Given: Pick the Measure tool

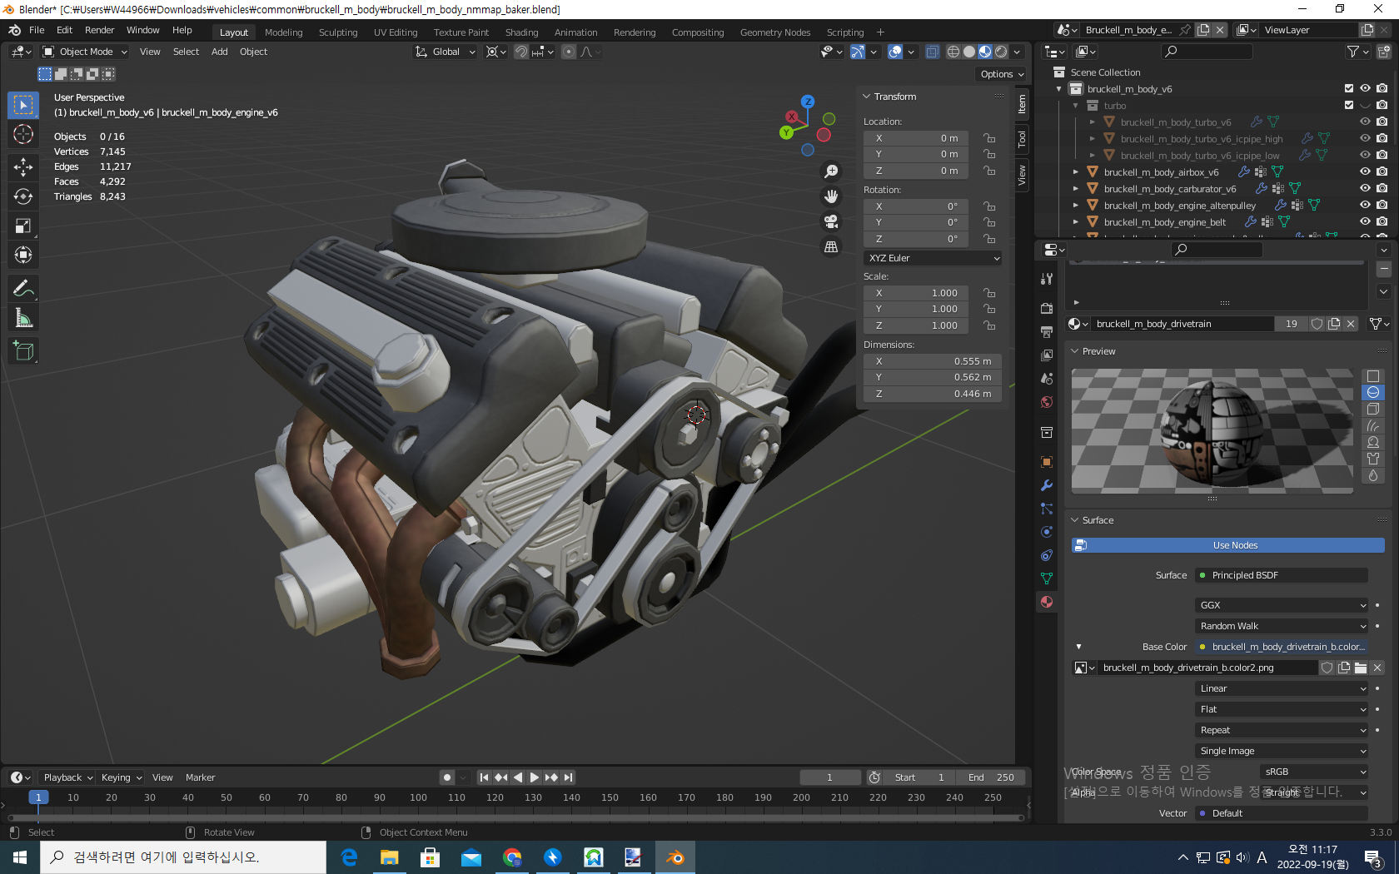Looking at the screenshot, I should (x=23, y=318).
